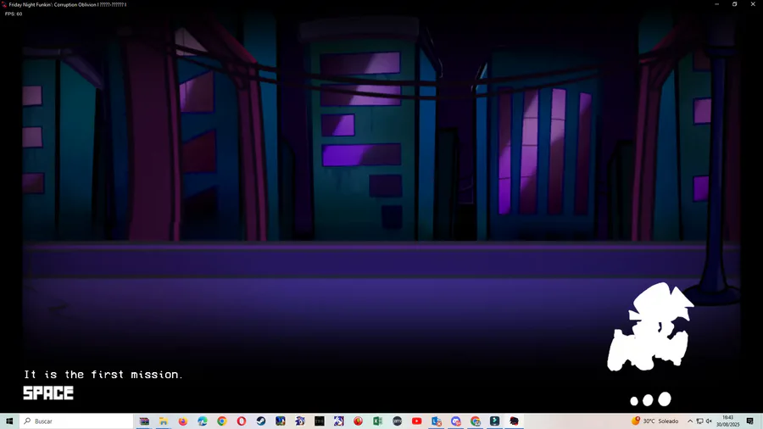Click the SPACE prompt to advance dialogue
Screen dimensions: 763x429
[x=48, y=393]
